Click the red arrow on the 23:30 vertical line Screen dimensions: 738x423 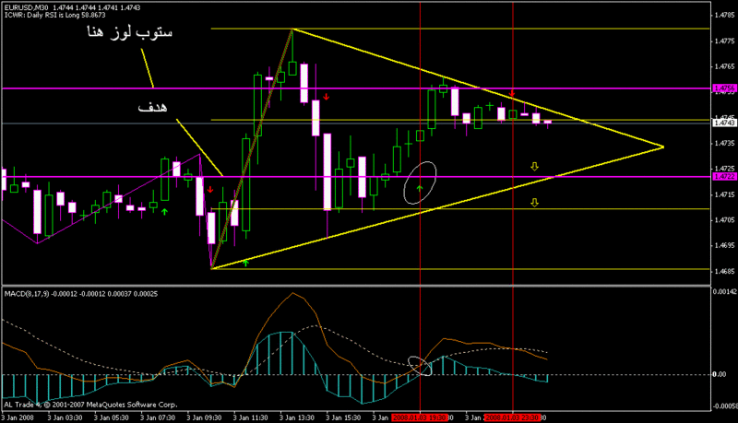[x=513, y=93]
